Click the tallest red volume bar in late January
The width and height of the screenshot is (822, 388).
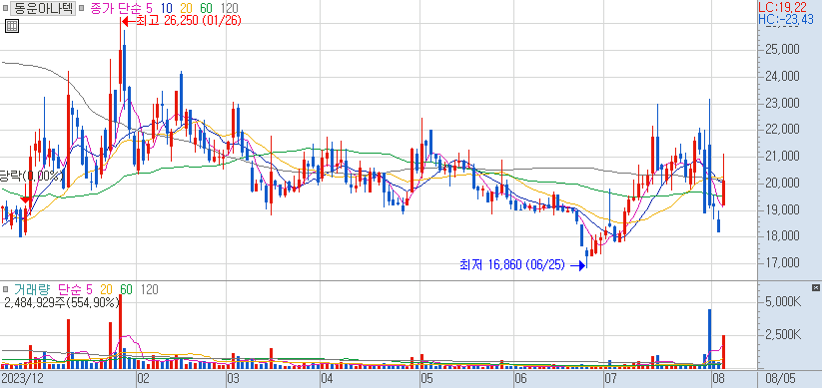[x=120, y=331]
